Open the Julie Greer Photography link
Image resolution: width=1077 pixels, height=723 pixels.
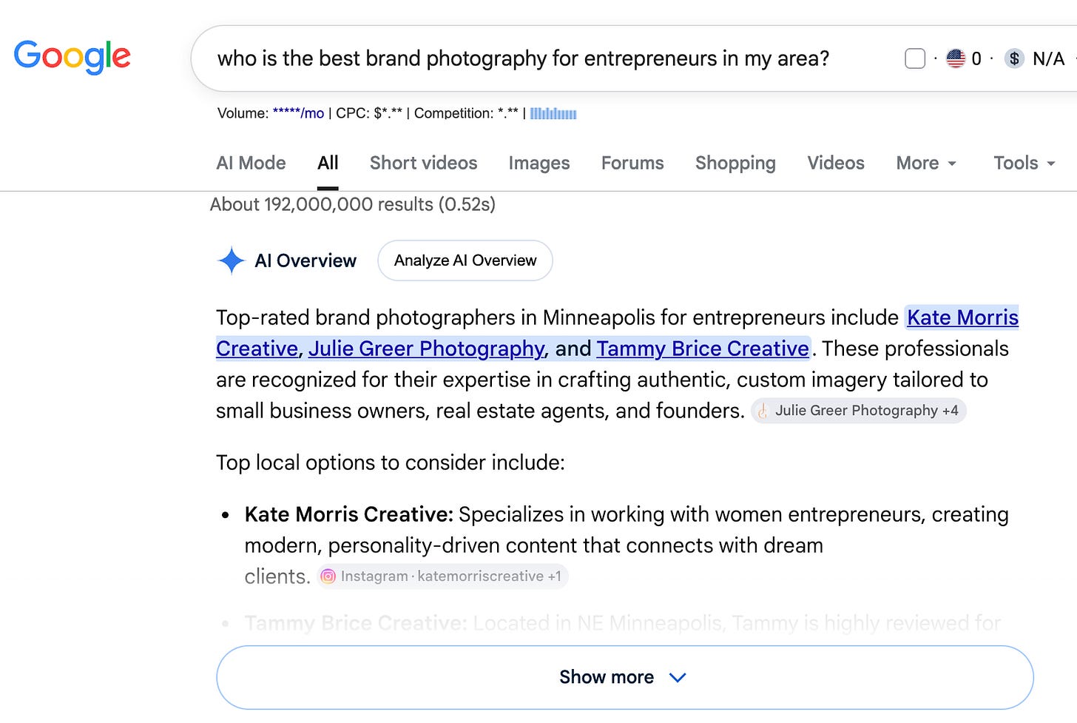coord(427,349)
